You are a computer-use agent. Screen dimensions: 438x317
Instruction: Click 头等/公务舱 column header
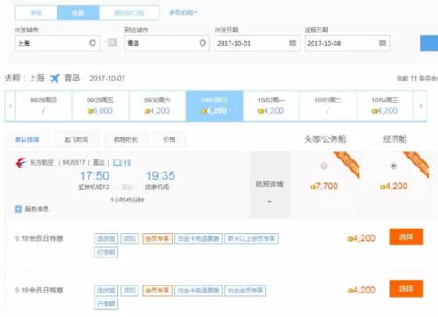click(325, 139)
